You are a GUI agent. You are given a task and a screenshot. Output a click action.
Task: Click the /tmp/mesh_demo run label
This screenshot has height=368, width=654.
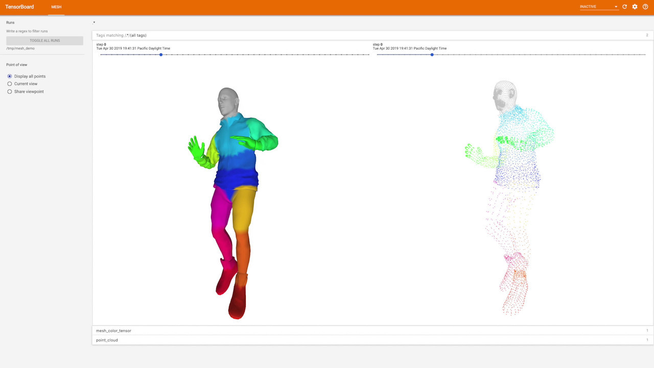20,48
